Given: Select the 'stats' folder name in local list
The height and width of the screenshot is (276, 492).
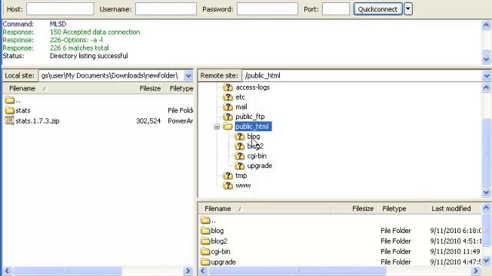Looking at the screenshot, I should coord(23,110).
